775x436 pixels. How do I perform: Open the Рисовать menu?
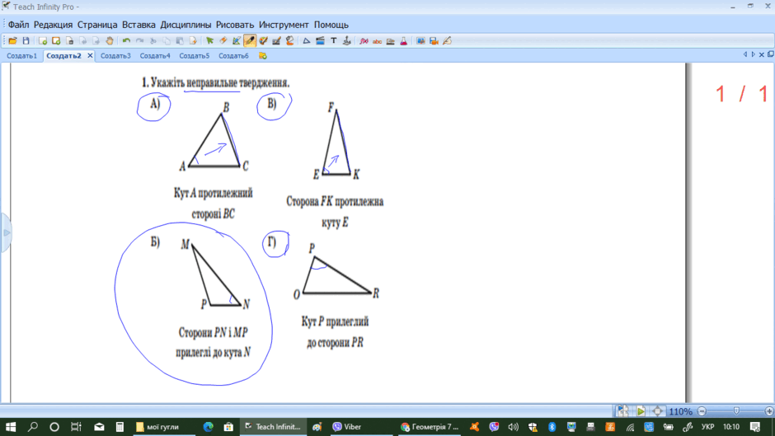[x=235, y=25]
